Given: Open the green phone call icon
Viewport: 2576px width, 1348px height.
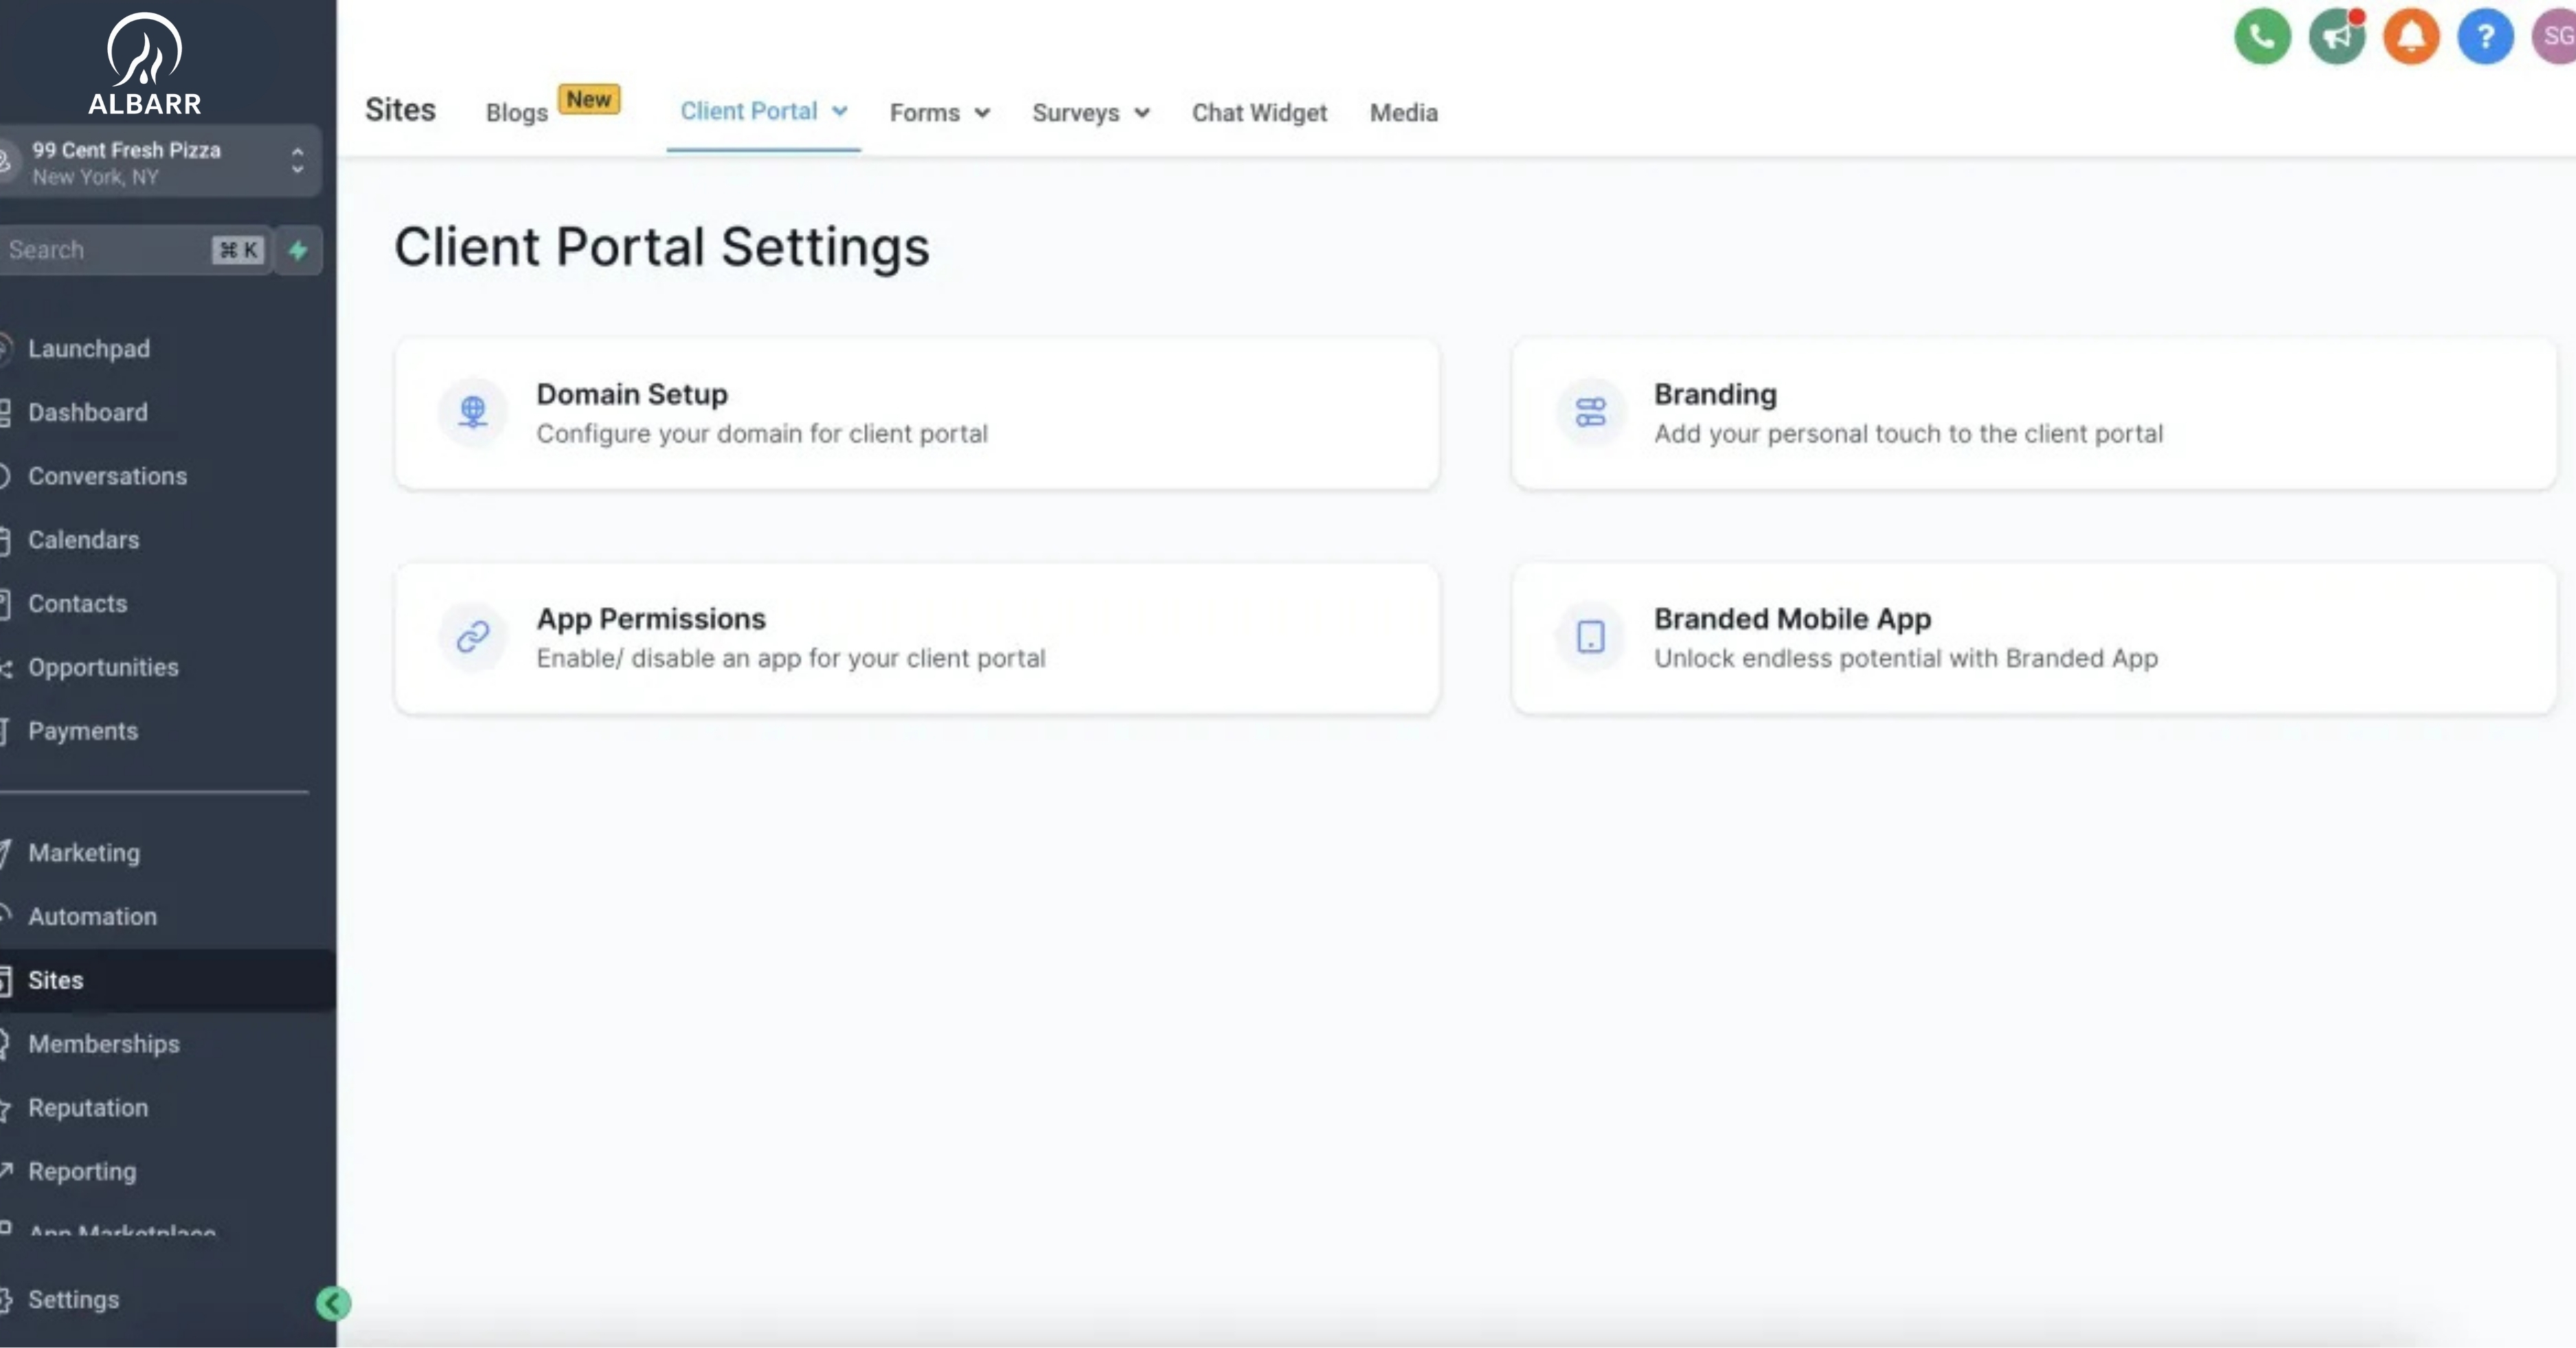Looking at the screenshot, I should tap(2262, 36).
